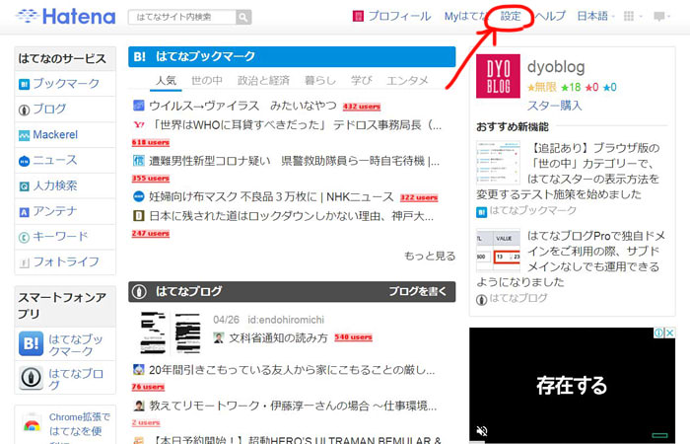Open Myはてな in the header
The image size is (690, 444).
[x=465, y=17]
